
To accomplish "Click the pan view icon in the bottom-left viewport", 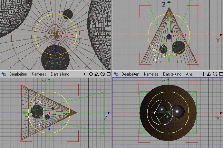I will (91, 74).
